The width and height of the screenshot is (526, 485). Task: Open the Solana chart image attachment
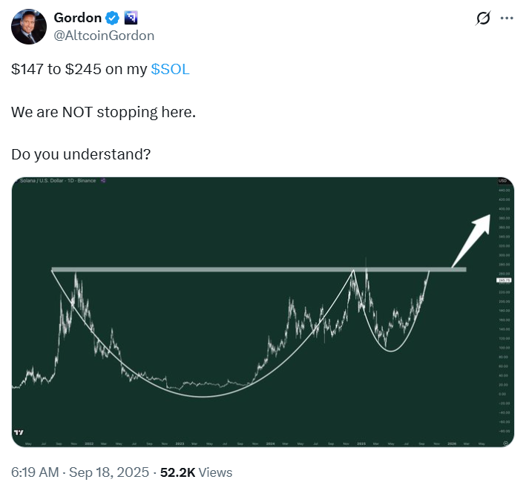pos(263,312)
